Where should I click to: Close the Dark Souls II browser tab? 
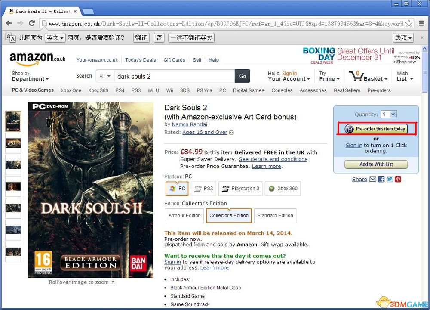click(75, 11)
